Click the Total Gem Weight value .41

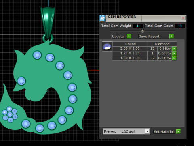click(138, 26)
